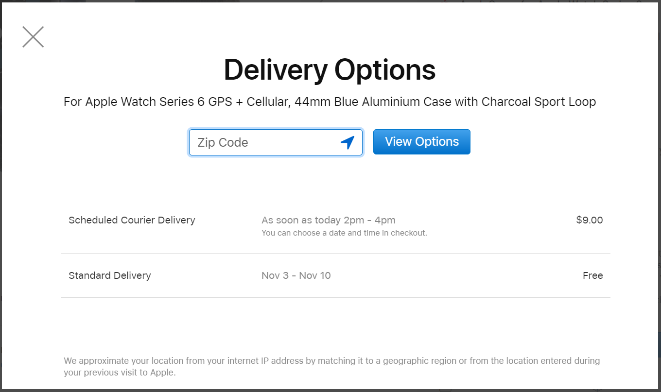Click the Delivery Options heading
Screen dimensions: 661x392
330,69
